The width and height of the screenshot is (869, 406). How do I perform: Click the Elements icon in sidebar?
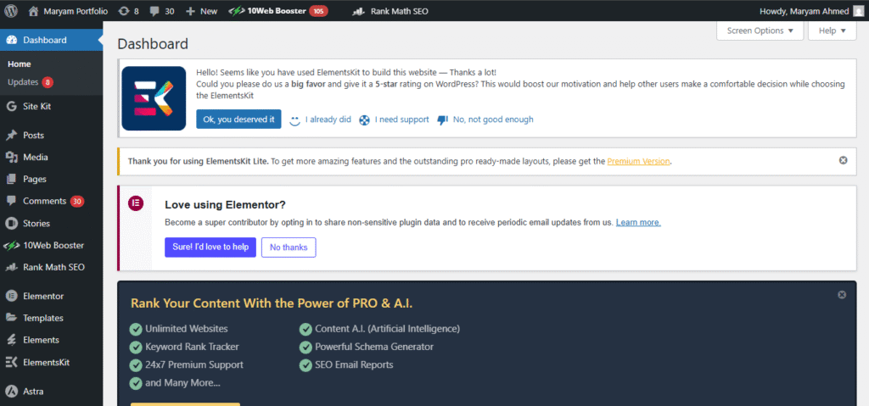11,340
